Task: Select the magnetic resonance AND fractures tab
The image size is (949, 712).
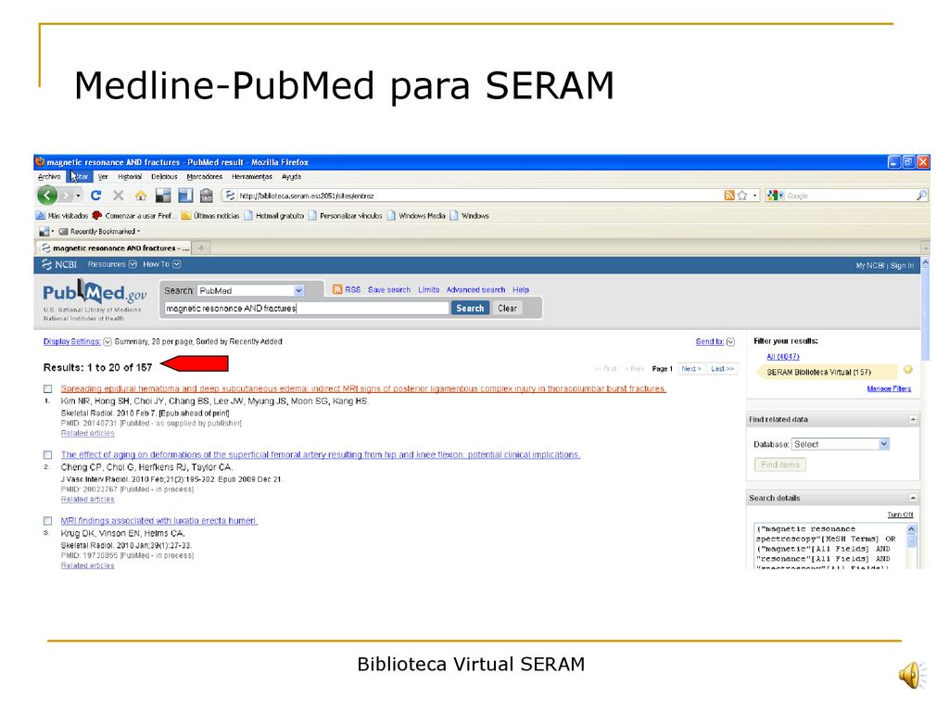Action: pyautogui.click(x=114, y=248)
